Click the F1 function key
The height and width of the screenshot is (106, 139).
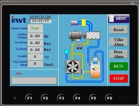pos(29,98)
